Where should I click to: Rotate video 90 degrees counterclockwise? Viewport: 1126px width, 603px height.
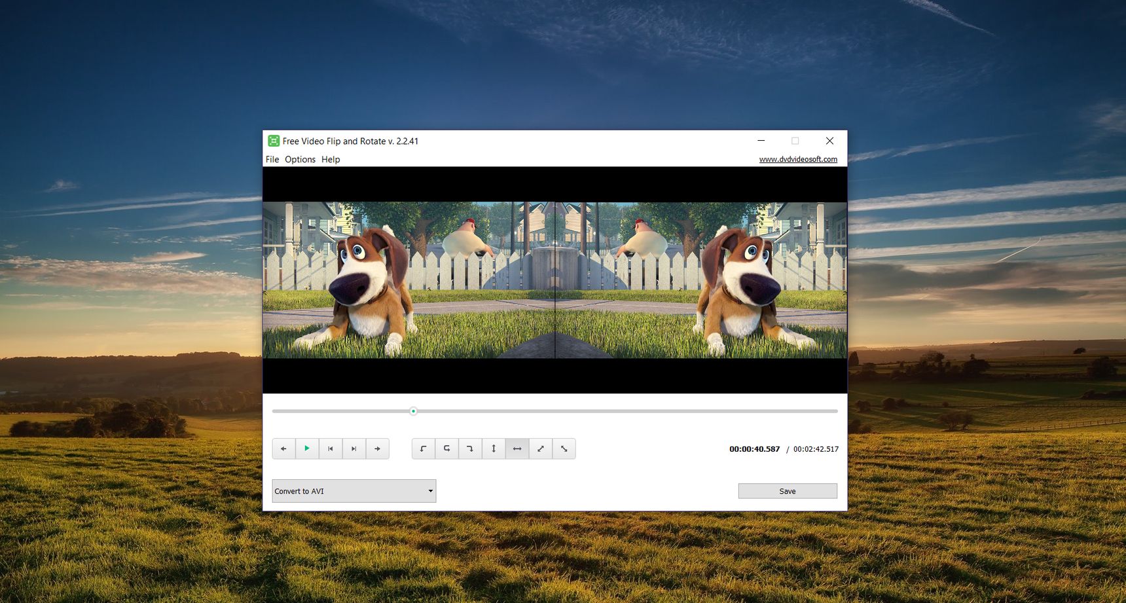[x=424, y=448]
